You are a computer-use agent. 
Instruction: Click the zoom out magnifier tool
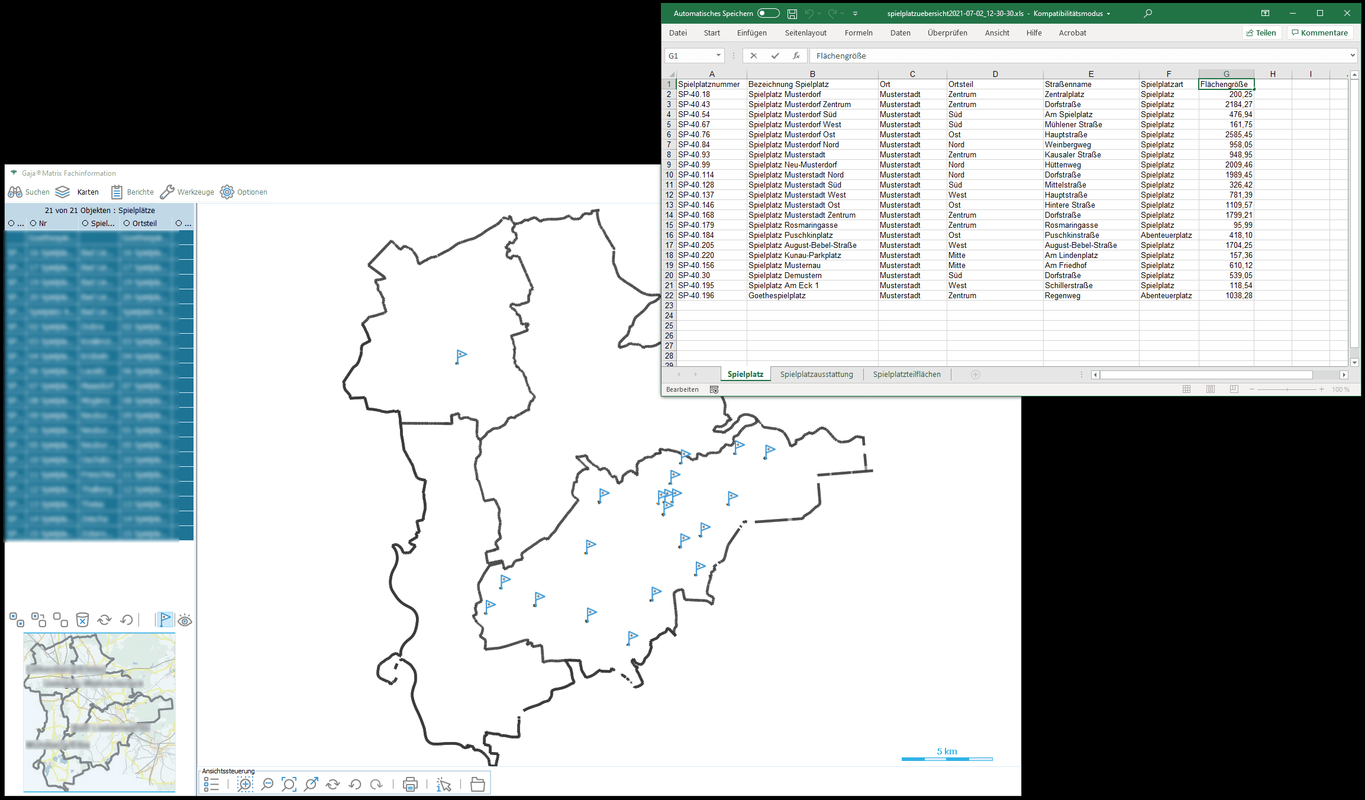(267, 785)
